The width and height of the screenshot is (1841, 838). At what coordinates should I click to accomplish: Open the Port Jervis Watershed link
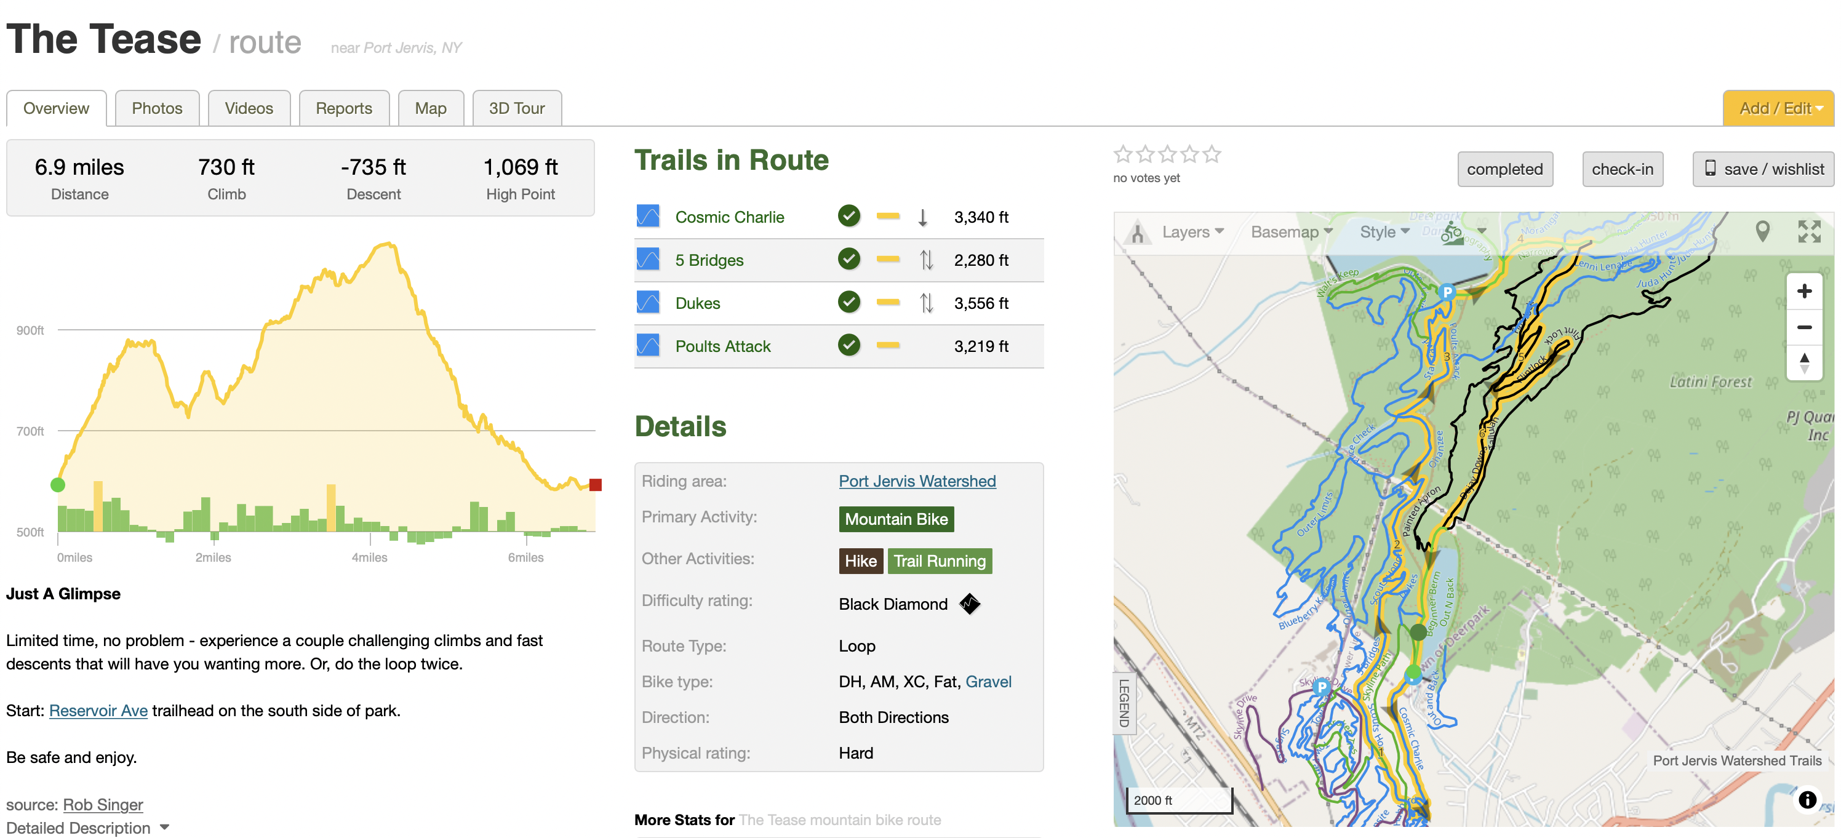point(917,481)
